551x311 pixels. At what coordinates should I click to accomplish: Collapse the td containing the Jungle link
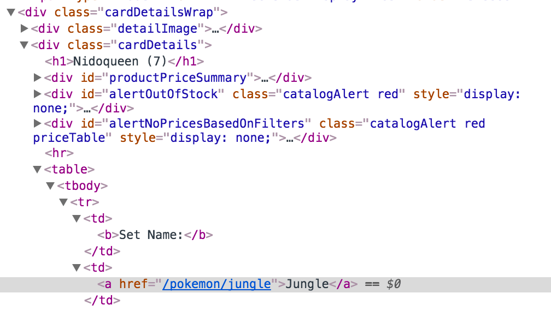(77, 268)
